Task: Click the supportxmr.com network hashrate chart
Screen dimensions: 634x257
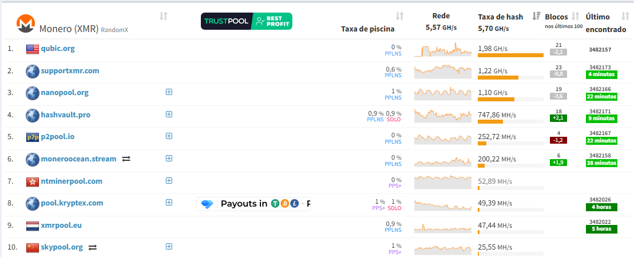Action: tap(443, 72)
